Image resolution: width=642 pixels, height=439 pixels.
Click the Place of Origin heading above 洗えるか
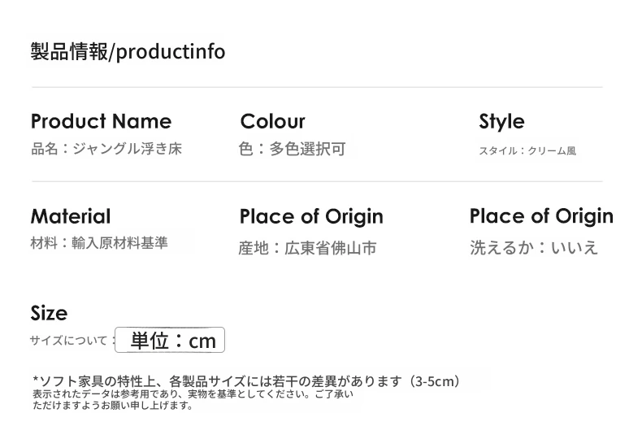pos(541,216)
